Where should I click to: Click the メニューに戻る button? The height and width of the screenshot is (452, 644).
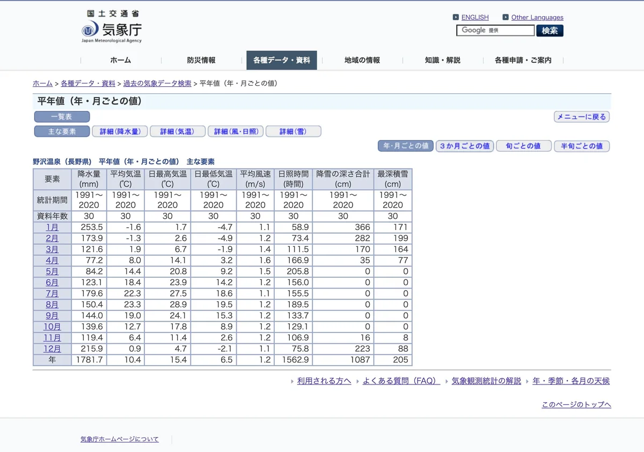point(582,117)
